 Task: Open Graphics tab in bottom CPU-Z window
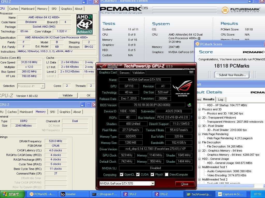click(x=65, y=112)
